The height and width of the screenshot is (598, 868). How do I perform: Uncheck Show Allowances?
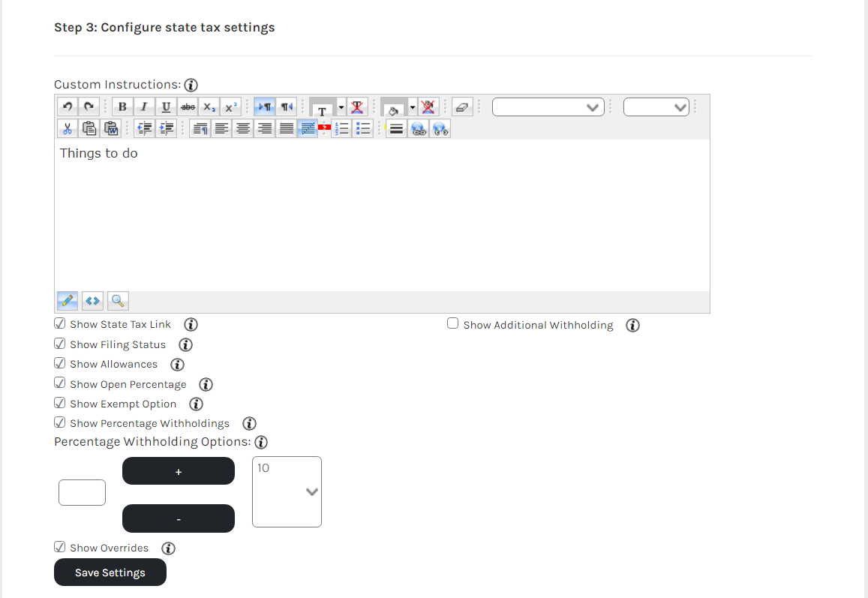60,363
